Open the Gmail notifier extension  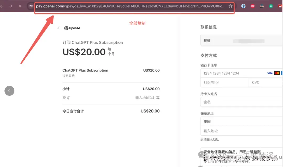pos(280,6)
